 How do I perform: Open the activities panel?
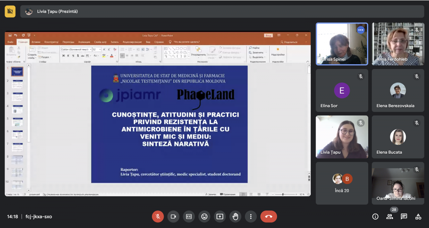click(418, 216)
